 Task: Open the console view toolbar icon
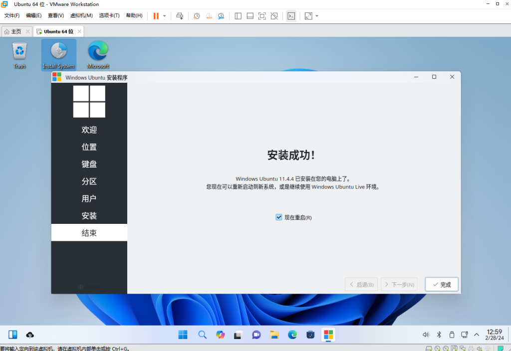coord(291,16)
